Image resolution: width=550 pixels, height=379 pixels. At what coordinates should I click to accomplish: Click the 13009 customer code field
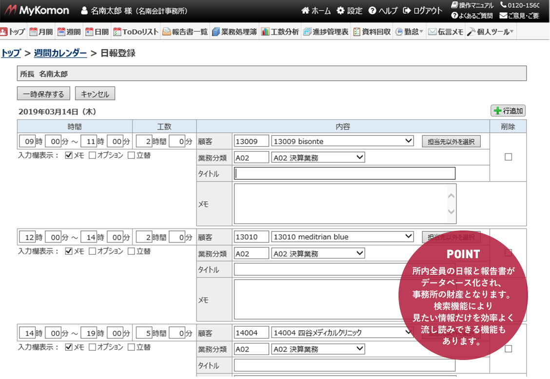251,141
